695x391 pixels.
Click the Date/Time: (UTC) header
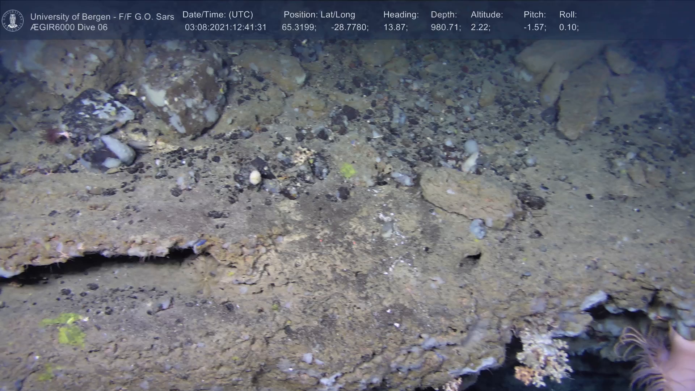[218, 15]
